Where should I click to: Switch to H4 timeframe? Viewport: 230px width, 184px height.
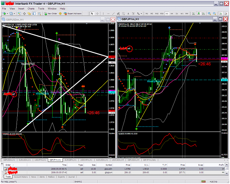(x=172, y=14)
